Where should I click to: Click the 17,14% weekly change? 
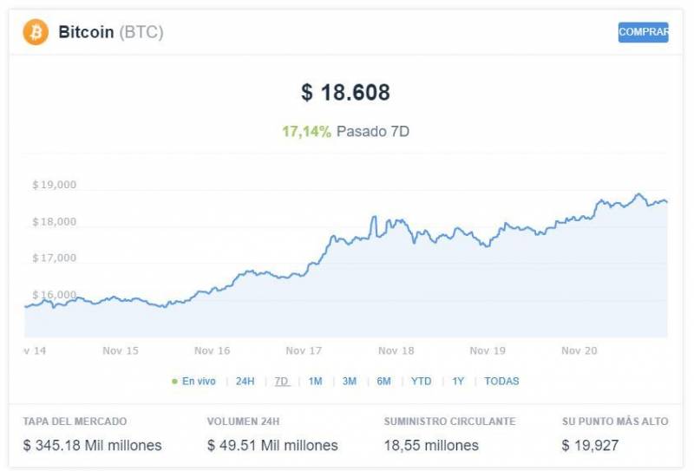click(x=306, y=132)
